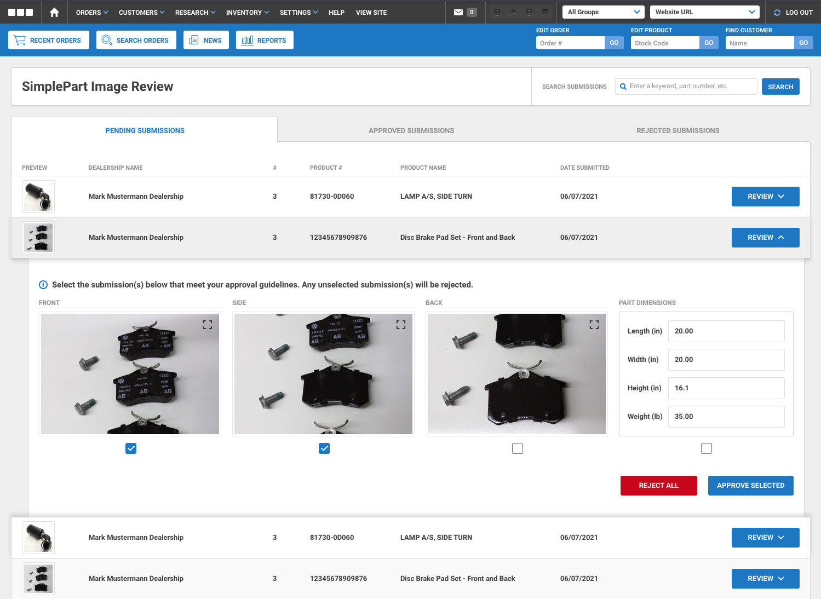This screenshot has width=821, height=599.
Task: Check the BACK image checkbox
Action: pyautogui.click(x=518, y=448)
